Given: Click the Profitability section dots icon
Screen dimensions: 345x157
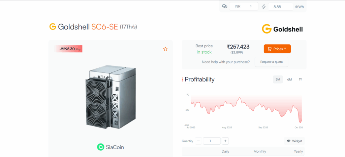Looking at the screenshot, I should click(x=182, y=80).
